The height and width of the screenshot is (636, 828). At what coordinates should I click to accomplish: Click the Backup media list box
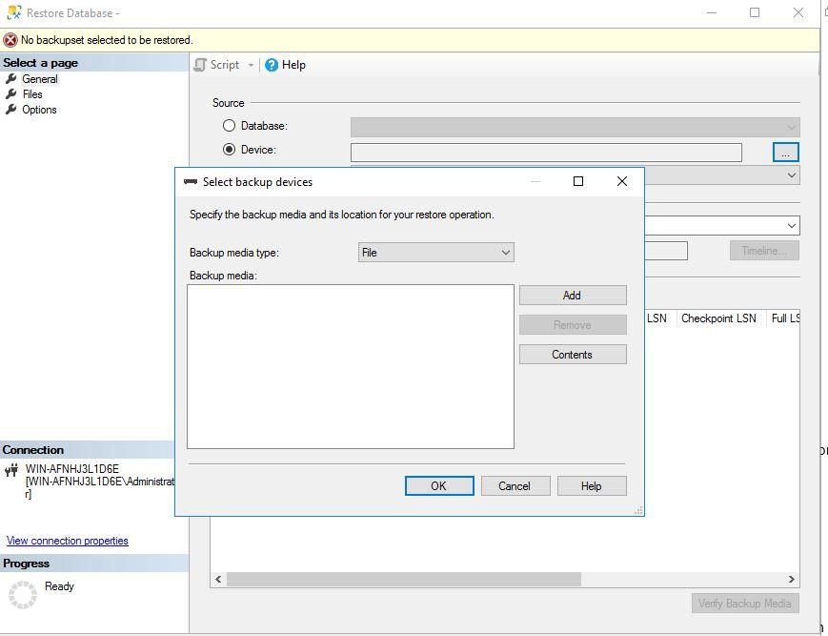[350, 366]
